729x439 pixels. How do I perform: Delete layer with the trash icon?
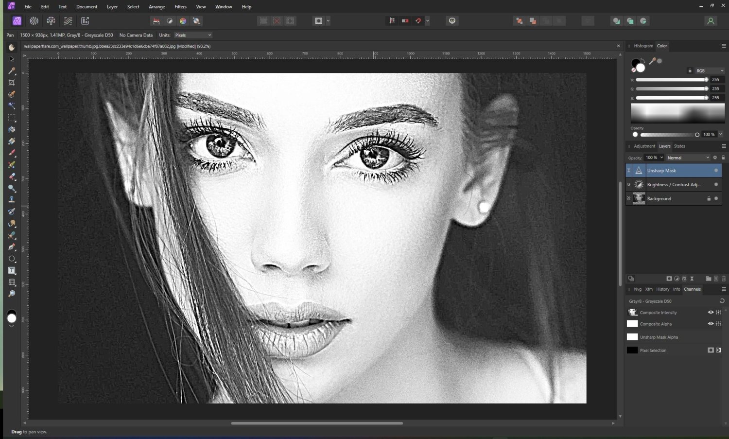point(724,279)
